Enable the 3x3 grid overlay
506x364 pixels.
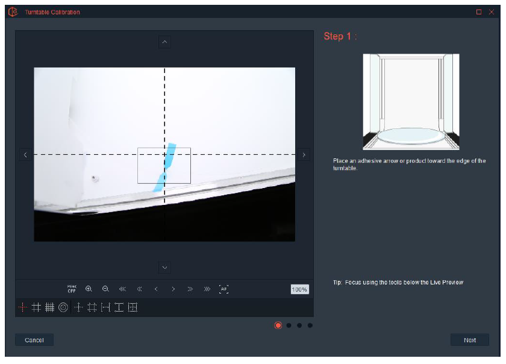[36, 307]
